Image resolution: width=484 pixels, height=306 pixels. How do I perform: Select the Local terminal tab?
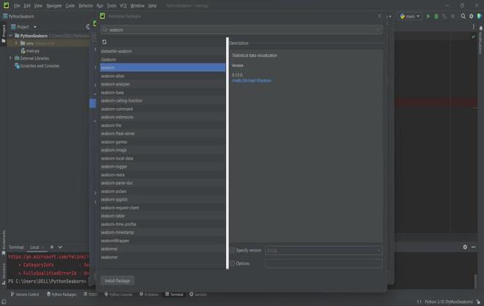click(x=34, y=247)
